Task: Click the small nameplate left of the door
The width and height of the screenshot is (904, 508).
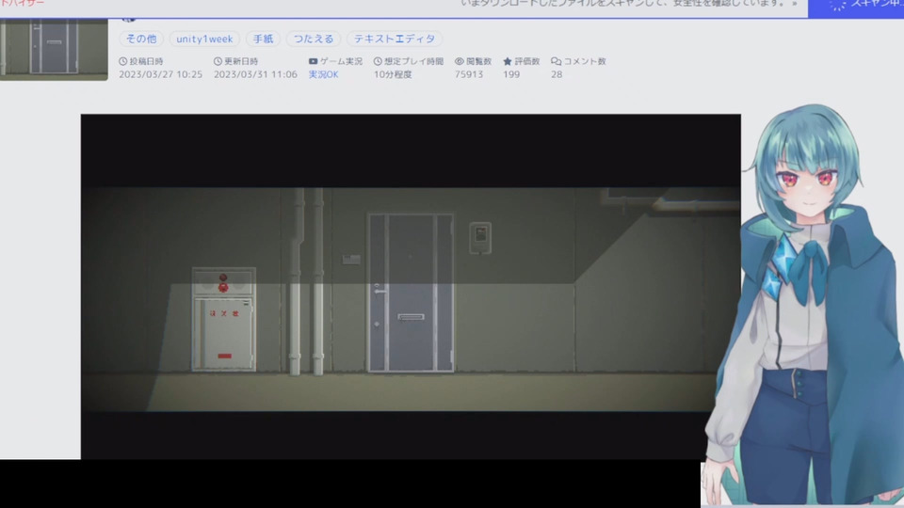Action: pyautogui.click(x=351, y=260)
